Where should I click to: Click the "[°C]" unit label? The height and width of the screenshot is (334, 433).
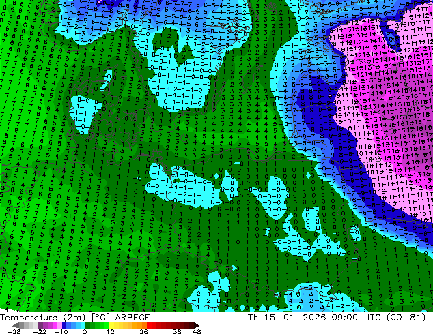[101, 318]
